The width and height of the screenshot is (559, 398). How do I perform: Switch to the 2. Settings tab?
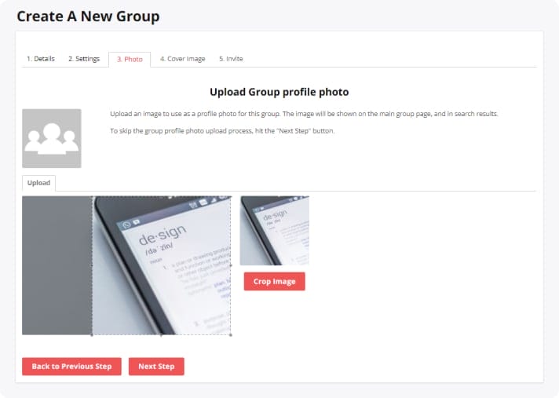tap(84, 59)
